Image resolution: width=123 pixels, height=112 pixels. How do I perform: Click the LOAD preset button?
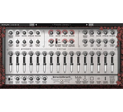point(32,25)
